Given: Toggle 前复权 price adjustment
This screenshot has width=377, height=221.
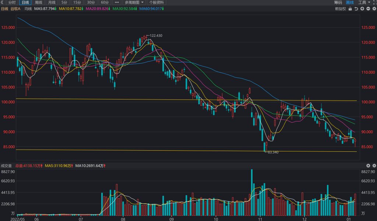Looking at the screenshot, I should (341, 9).
